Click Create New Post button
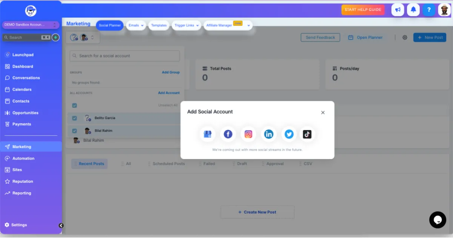This screenshot has height=238, width=453. 257,212
